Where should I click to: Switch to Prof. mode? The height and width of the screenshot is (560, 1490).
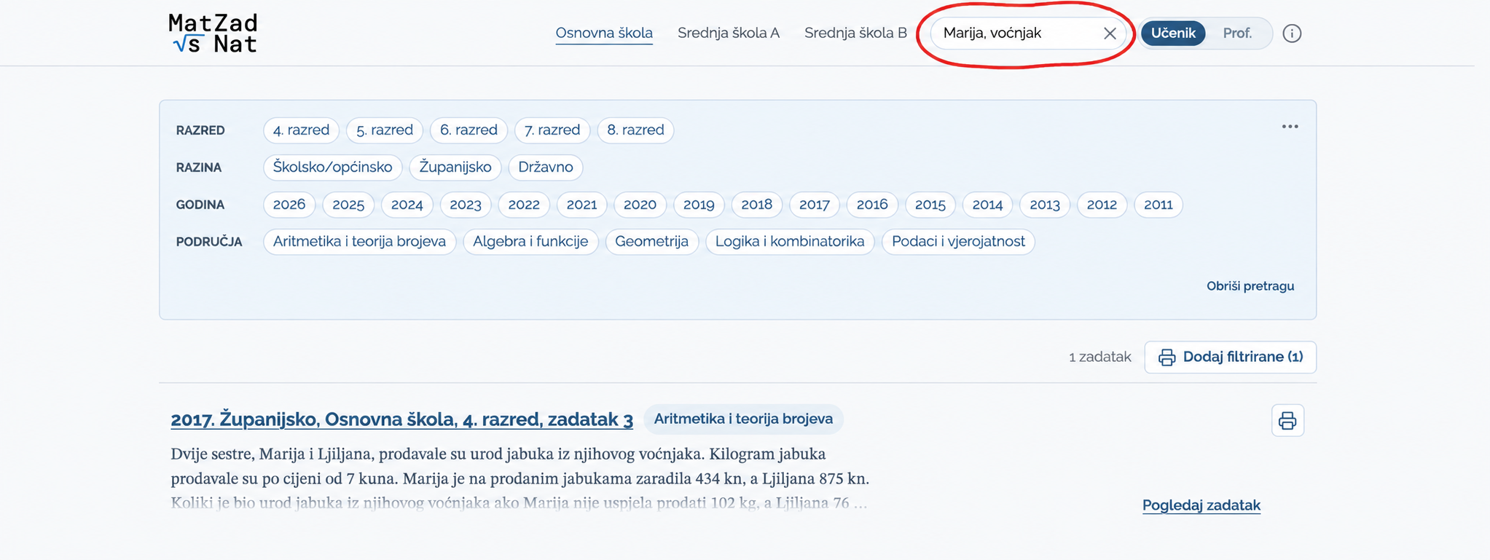[x=1237, y=33]
